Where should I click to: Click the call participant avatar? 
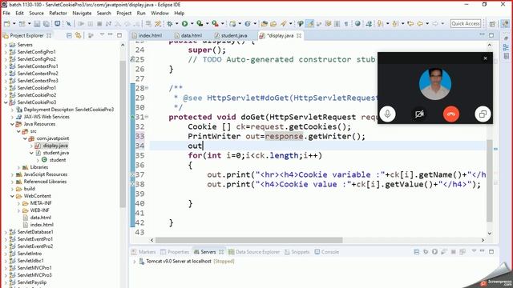[435, 83]
